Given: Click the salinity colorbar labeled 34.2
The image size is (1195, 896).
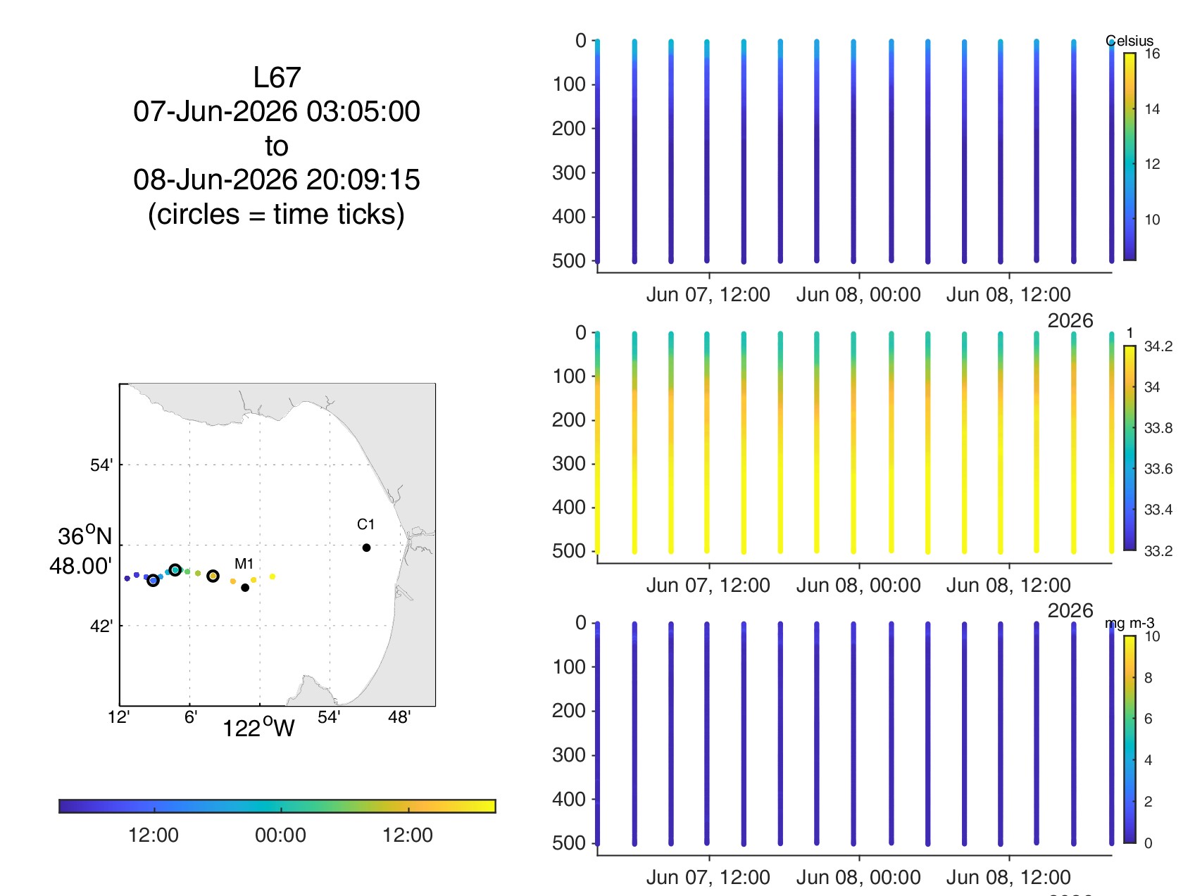Looking at the screenshot, I should point(1130,448).
